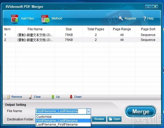Open the Method settings gear icon

[x=46, y=19]
